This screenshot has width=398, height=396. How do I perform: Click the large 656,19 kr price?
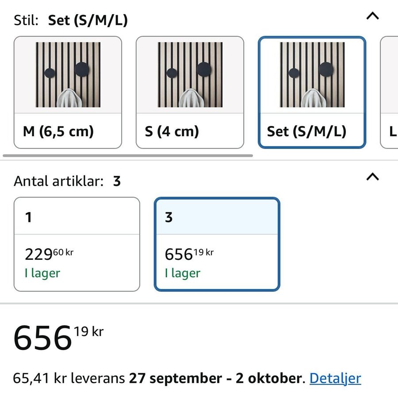[x=59, y=338]
